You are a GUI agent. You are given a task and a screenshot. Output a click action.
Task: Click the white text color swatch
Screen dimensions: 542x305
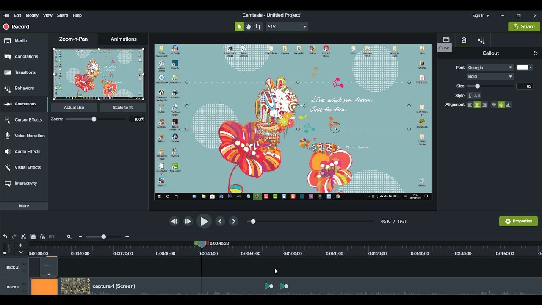(523, 67)
